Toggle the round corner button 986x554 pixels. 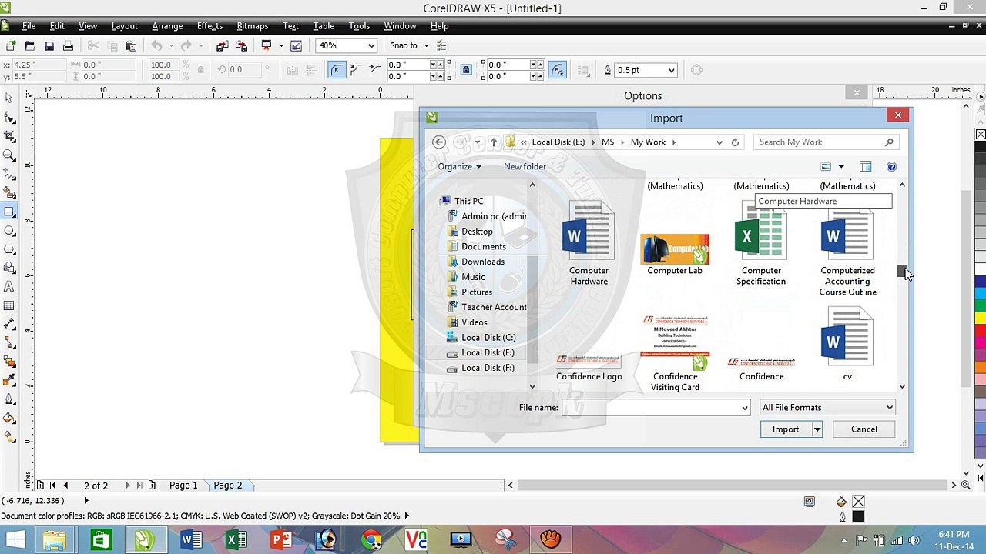(x=337, y=70)
